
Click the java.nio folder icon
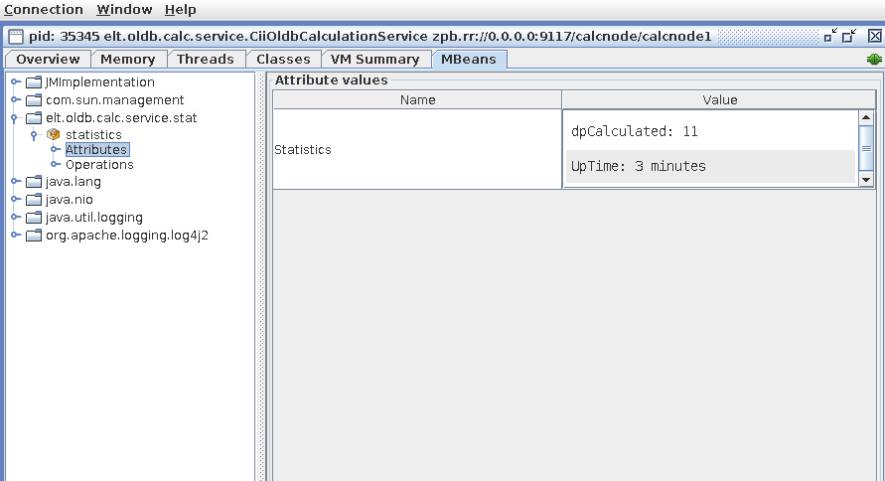tap(34, 200)
